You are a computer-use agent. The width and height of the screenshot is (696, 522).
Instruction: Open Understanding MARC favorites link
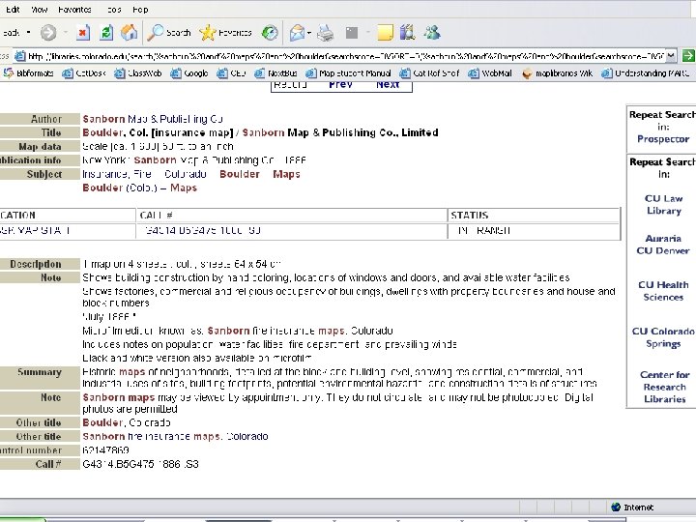coord(646,73)
